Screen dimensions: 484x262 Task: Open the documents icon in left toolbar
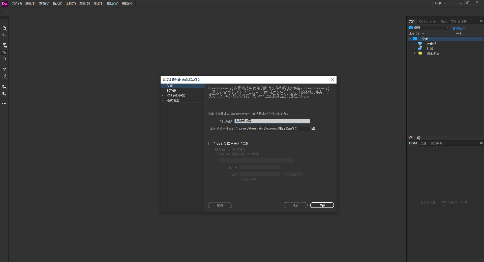coord(4,28)
